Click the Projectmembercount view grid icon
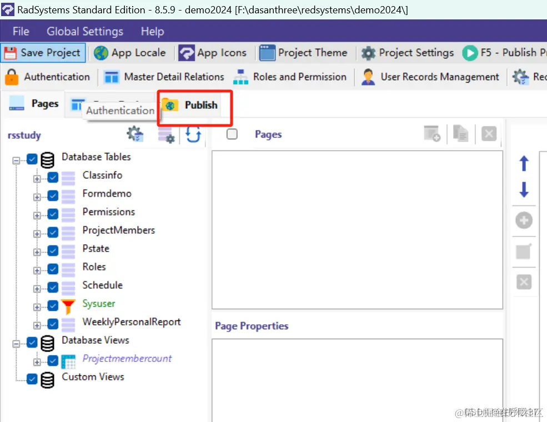The width and height of the screenshot is (547, 422). click(x=68, y=361)
